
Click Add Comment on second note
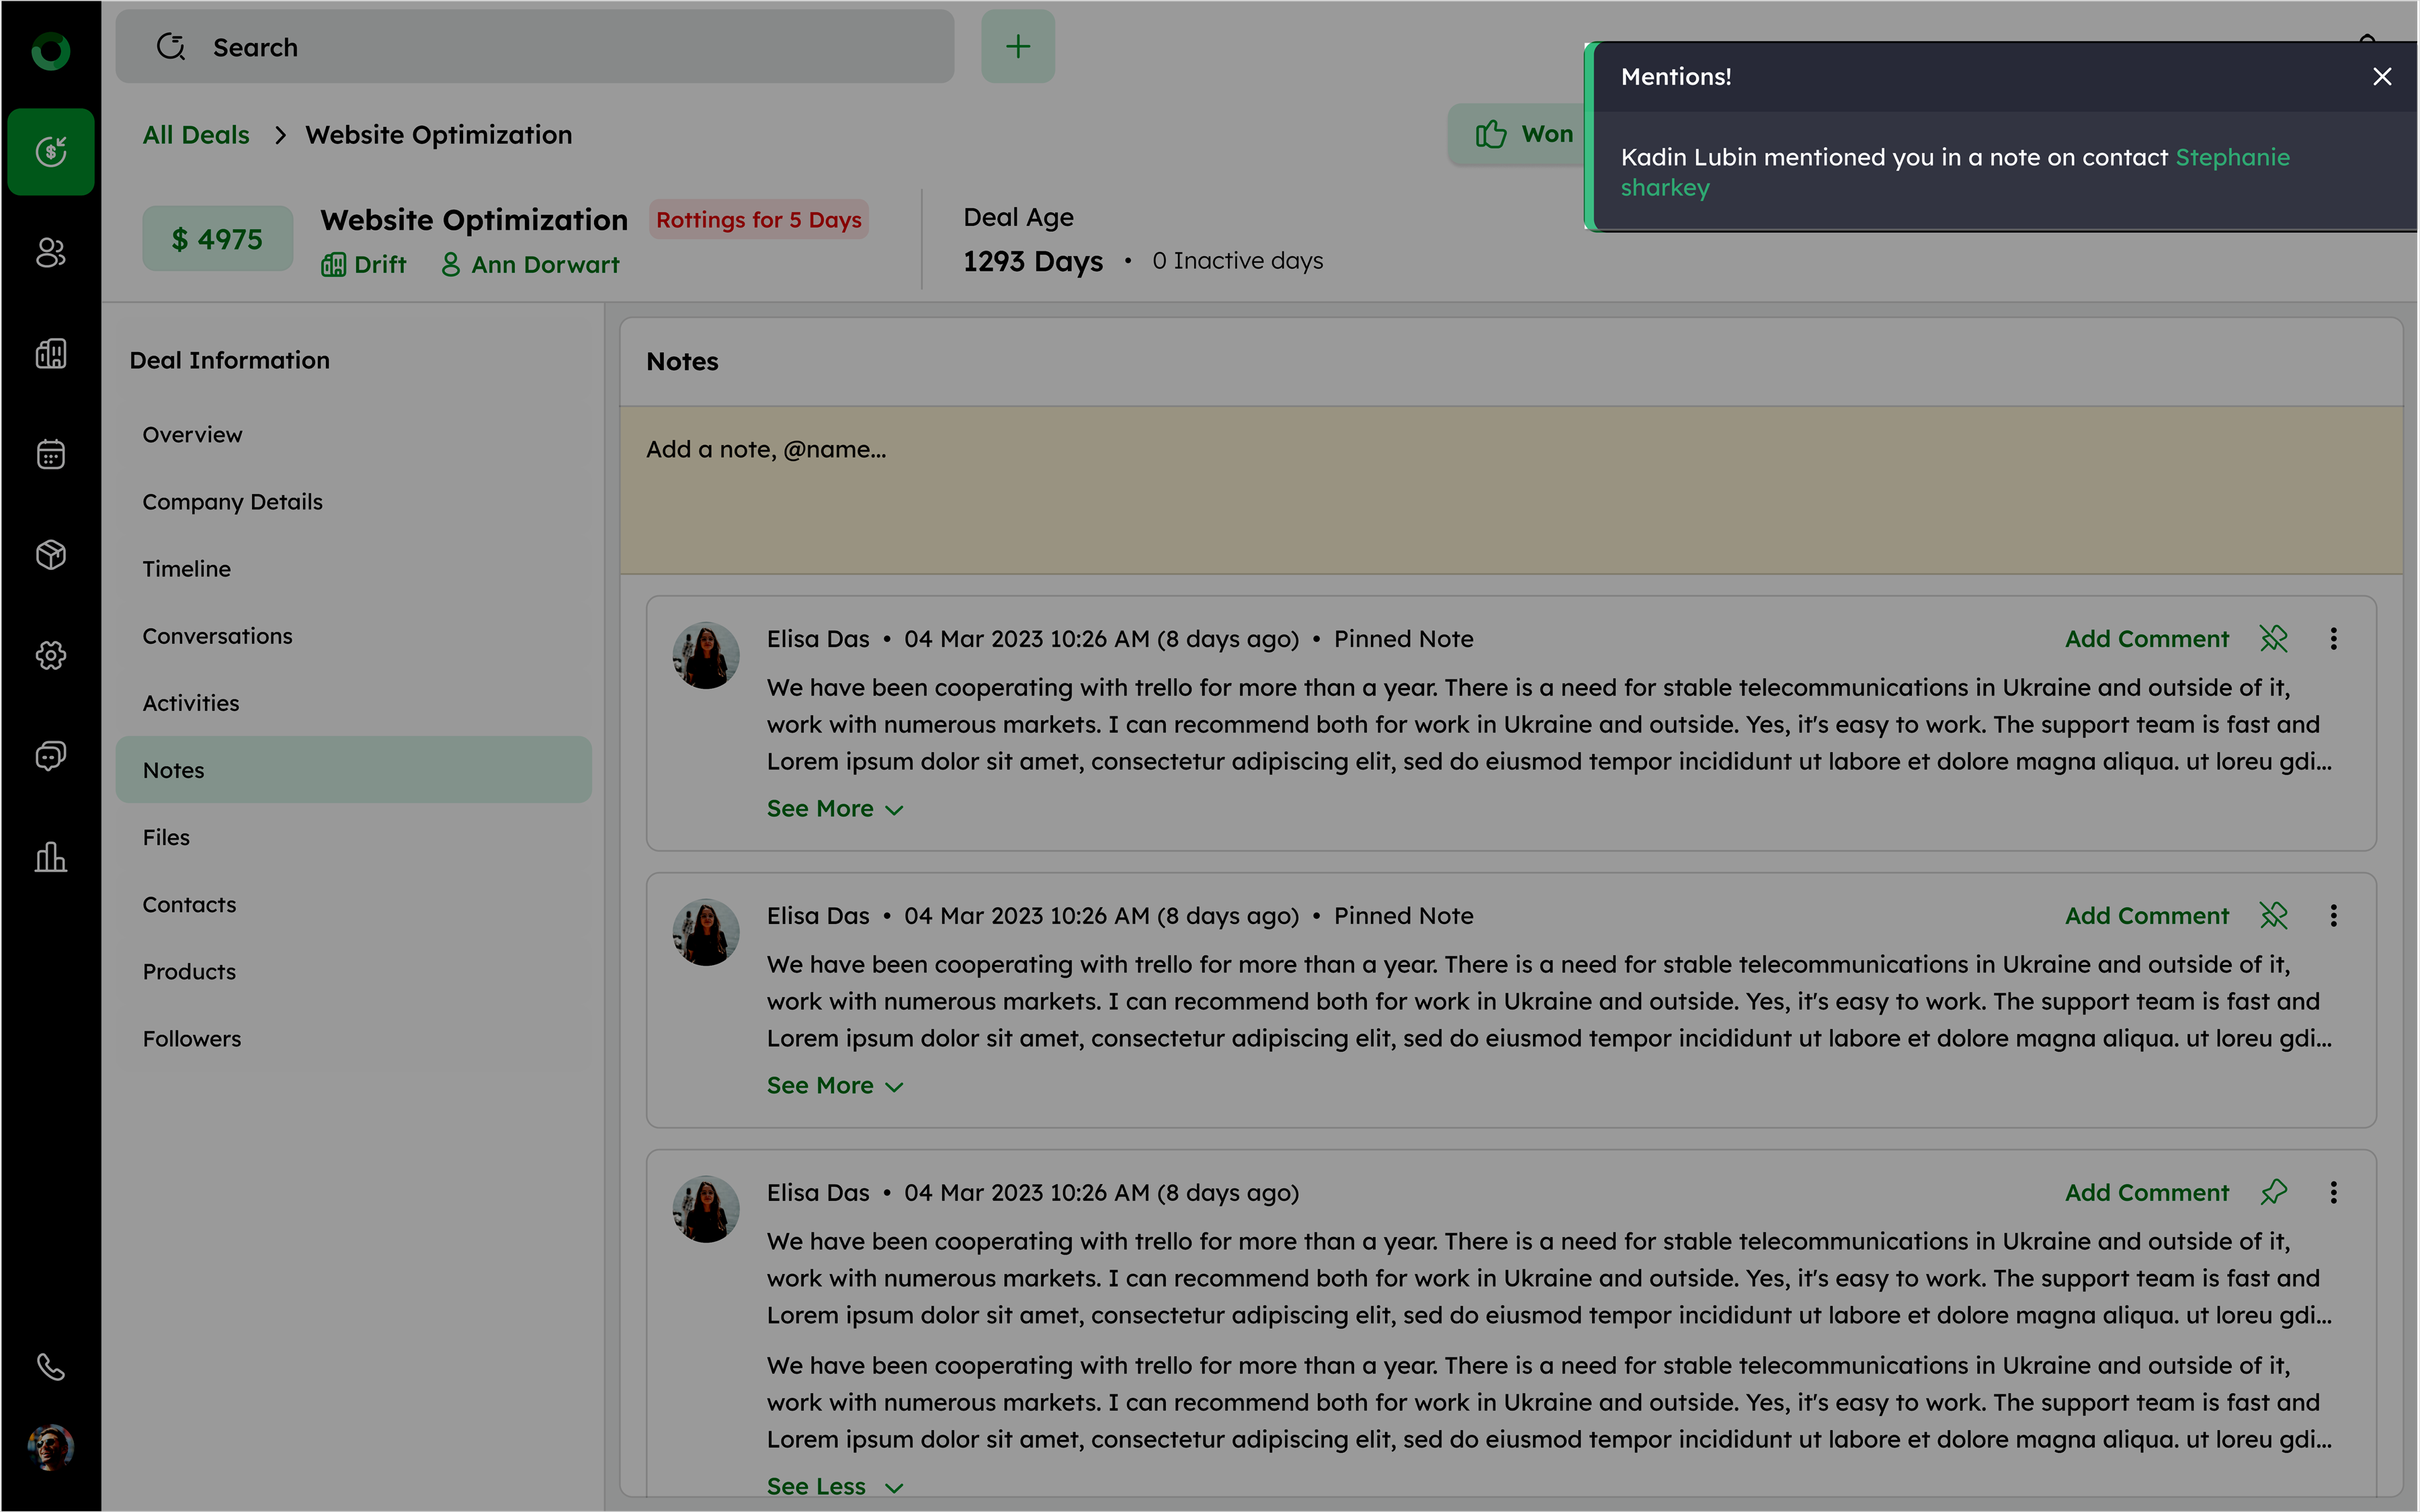(2146, 916)
